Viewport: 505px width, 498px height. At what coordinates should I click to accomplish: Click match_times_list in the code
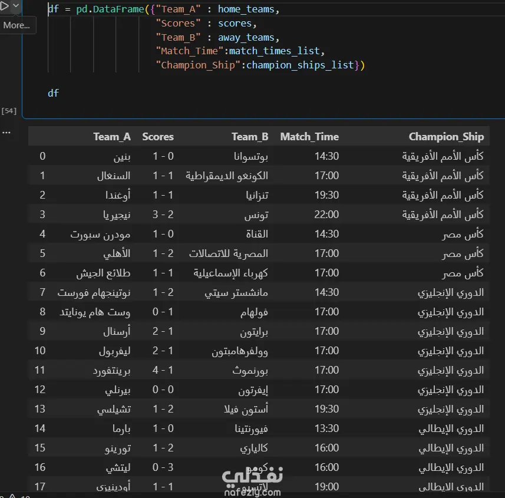click(275, 51)
